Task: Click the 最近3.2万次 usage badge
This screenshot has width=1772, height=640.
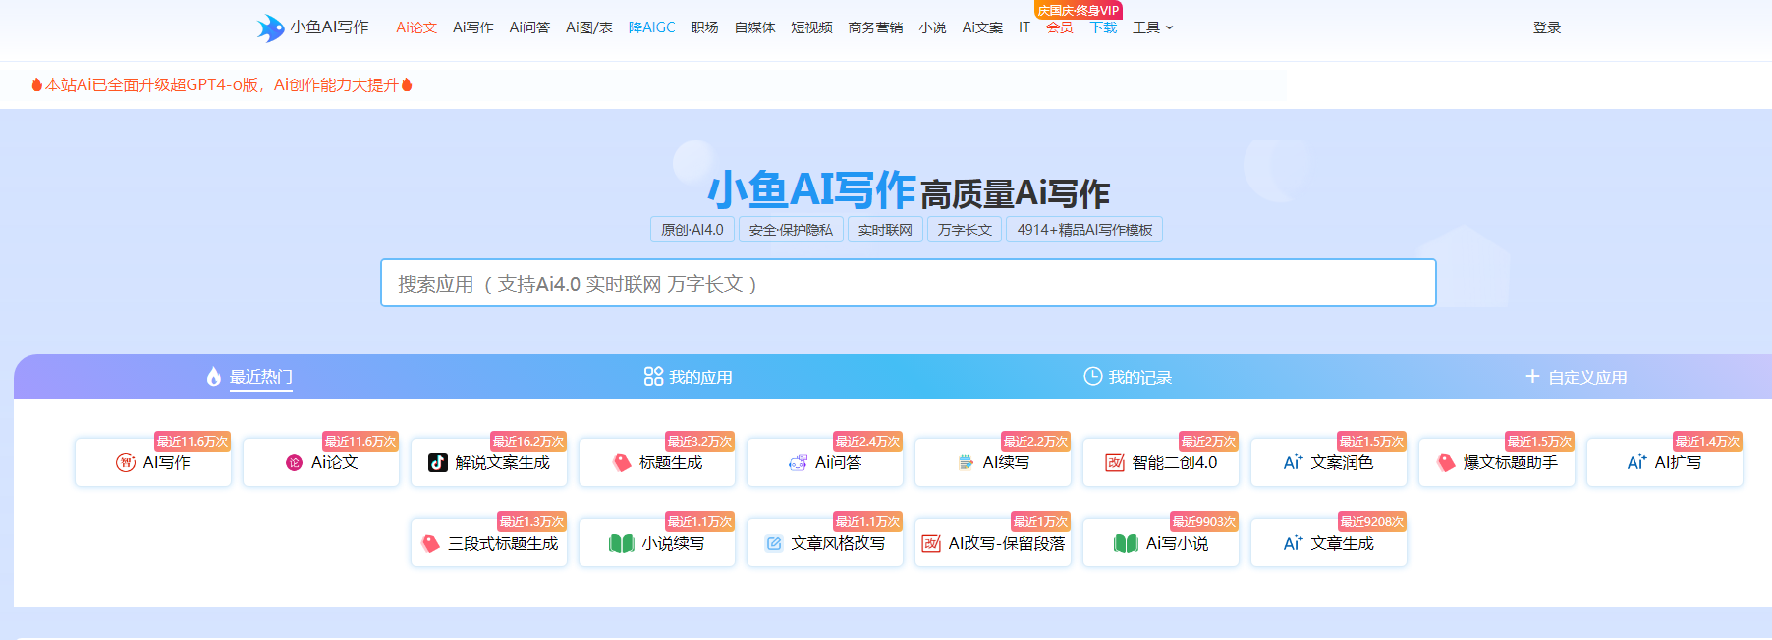Action: [x=700, y=442]
